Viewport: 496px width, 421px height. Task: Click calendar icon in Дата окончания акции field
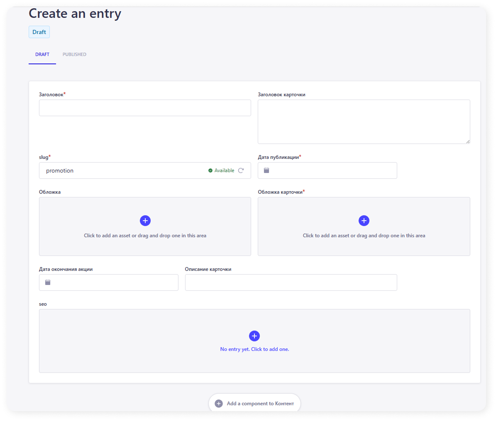pos(48,282)
